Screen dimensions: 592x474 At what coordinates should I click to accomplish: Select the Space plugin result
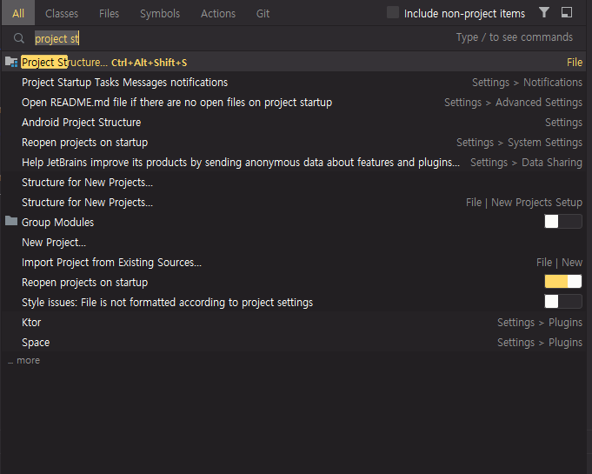click(x=294, y=343)
